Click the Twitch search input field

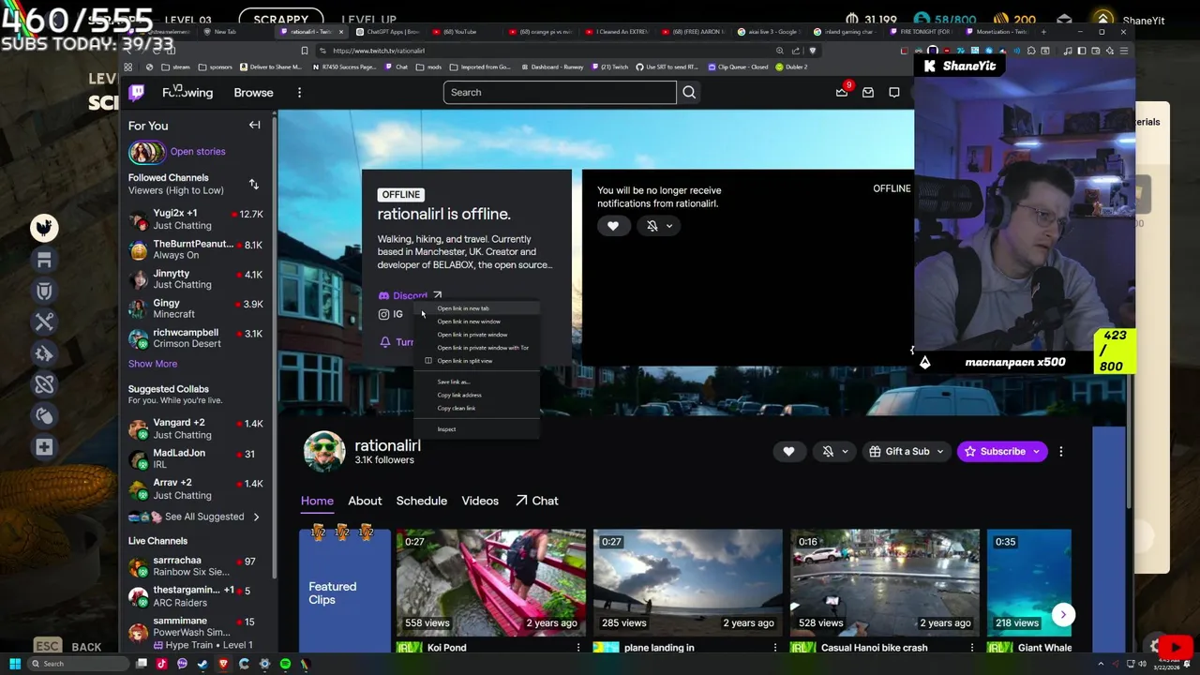point(560,92)
